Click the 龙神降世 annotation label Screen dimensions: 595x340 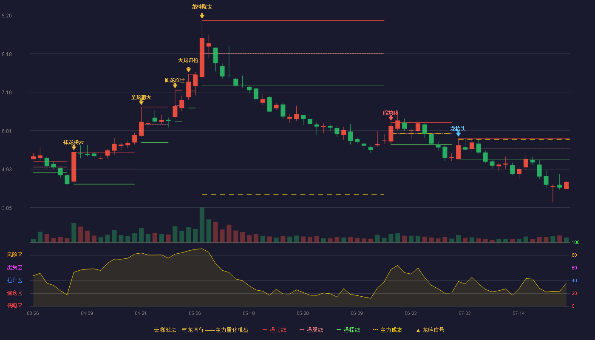point(202,7)
